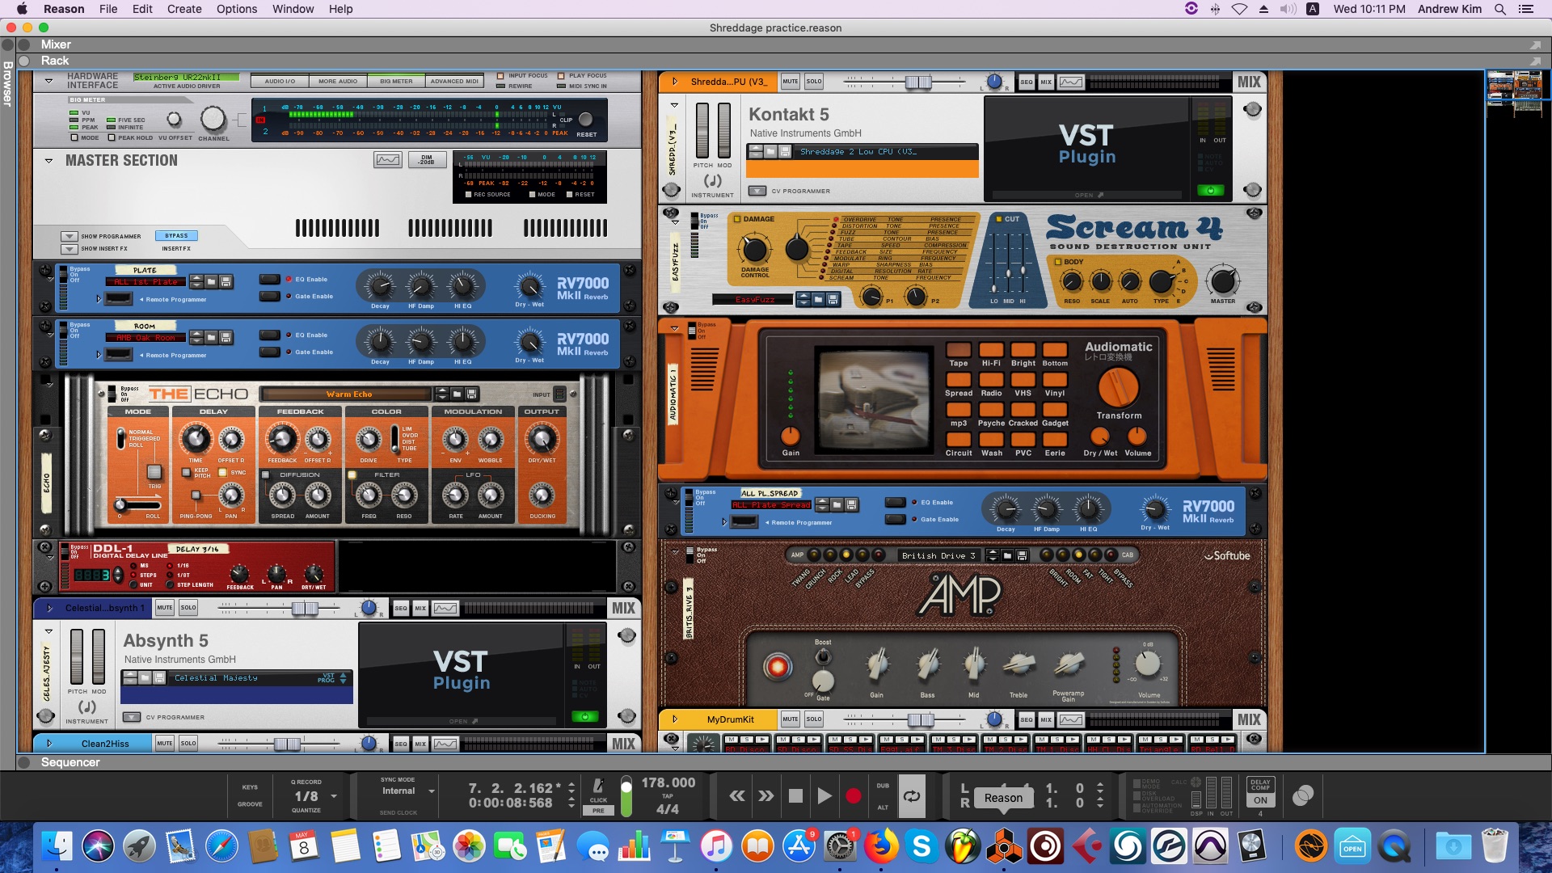Rewind with the transport double-left arrows

coord(737,796)
